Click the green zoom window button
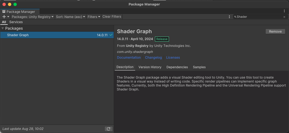The height and width of the screenshot is (133, 289). pos(15,4)
